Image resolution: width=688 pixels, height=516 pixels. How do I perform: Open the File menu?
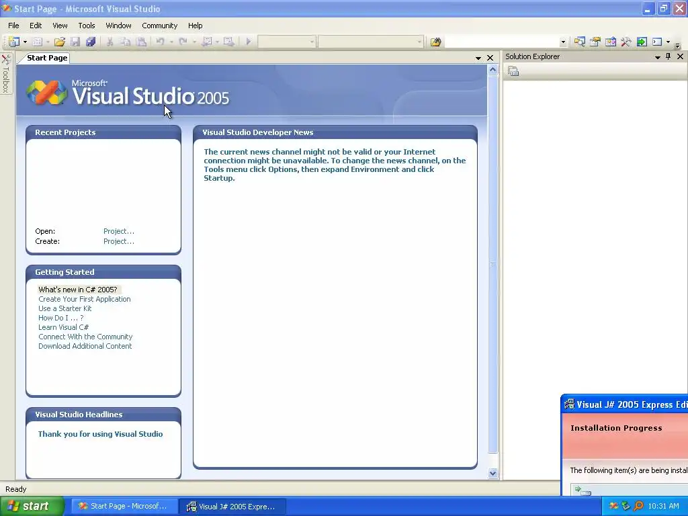[x=13, y=26]
